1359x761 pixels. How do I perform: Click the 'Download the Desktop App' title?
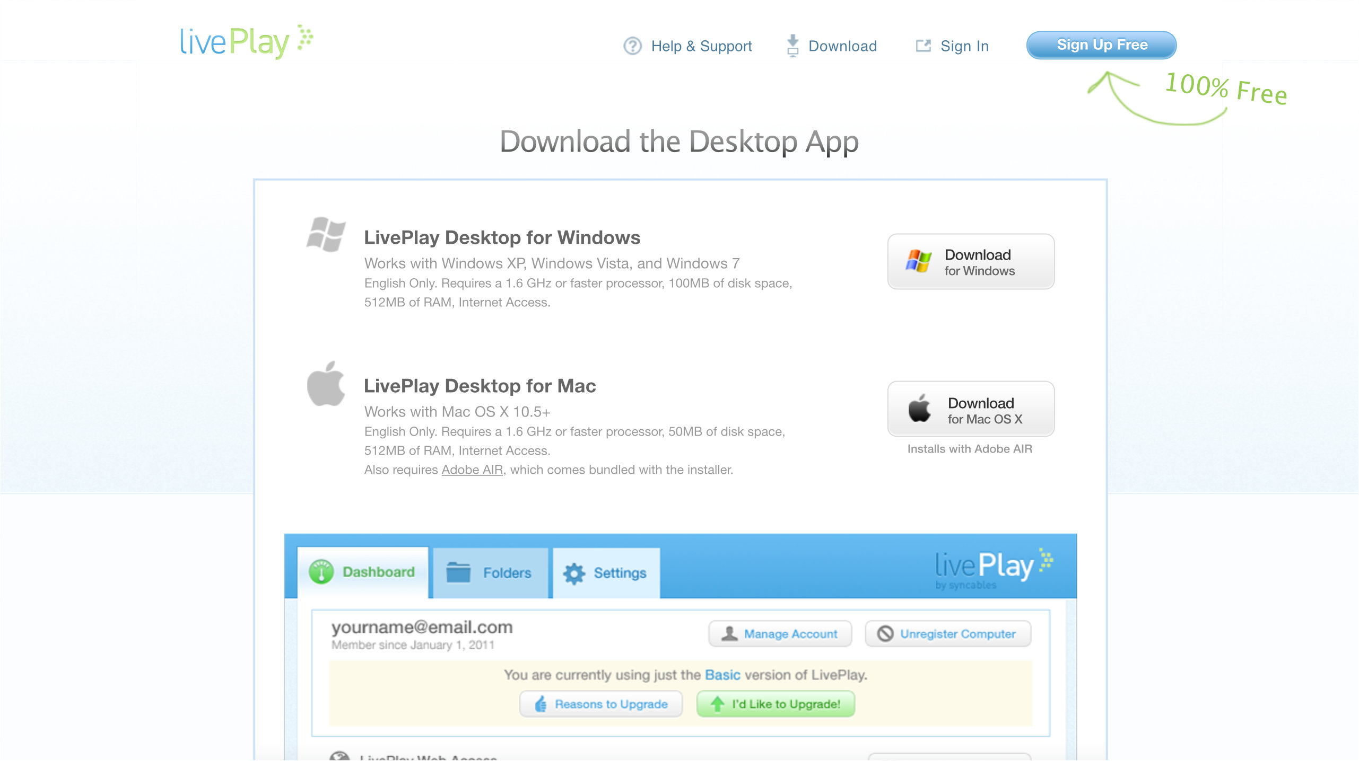click(679, 142)
